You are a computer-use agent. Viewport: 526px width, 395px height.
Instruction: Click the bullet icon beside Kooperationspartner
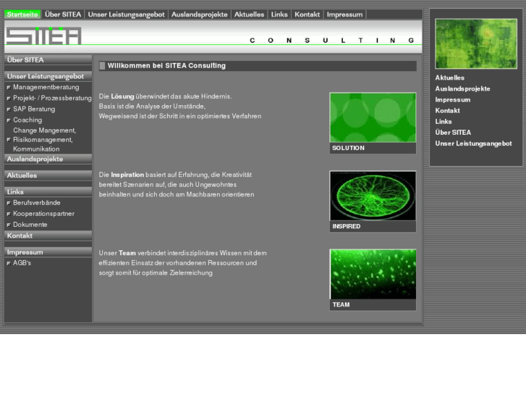point(9,214)
